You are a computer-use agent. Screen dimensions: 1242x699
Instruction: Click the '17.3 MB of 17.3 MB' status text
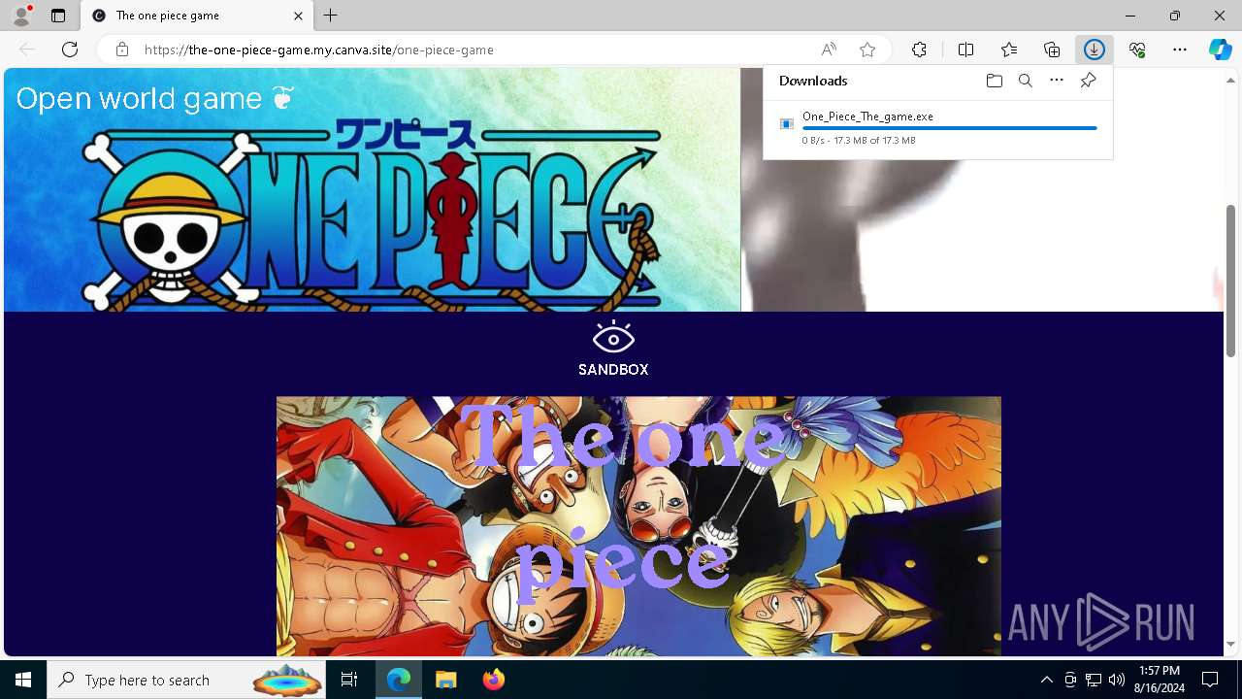874,141
